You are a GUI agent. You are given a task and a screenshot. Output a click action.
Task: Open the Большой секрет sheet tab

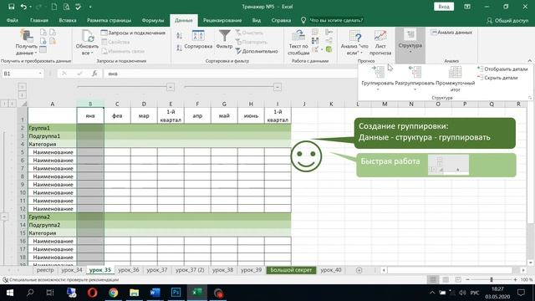[291, 270]
